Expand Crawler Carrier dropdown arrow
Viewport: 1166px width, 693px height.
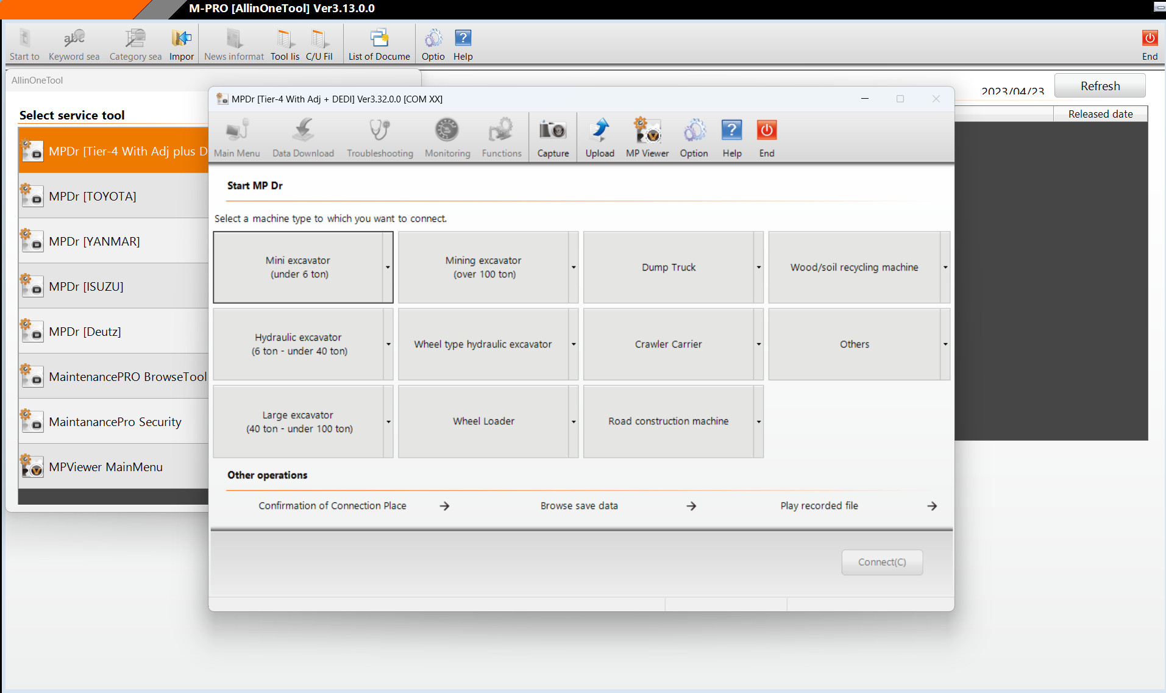tap(758, 344)
